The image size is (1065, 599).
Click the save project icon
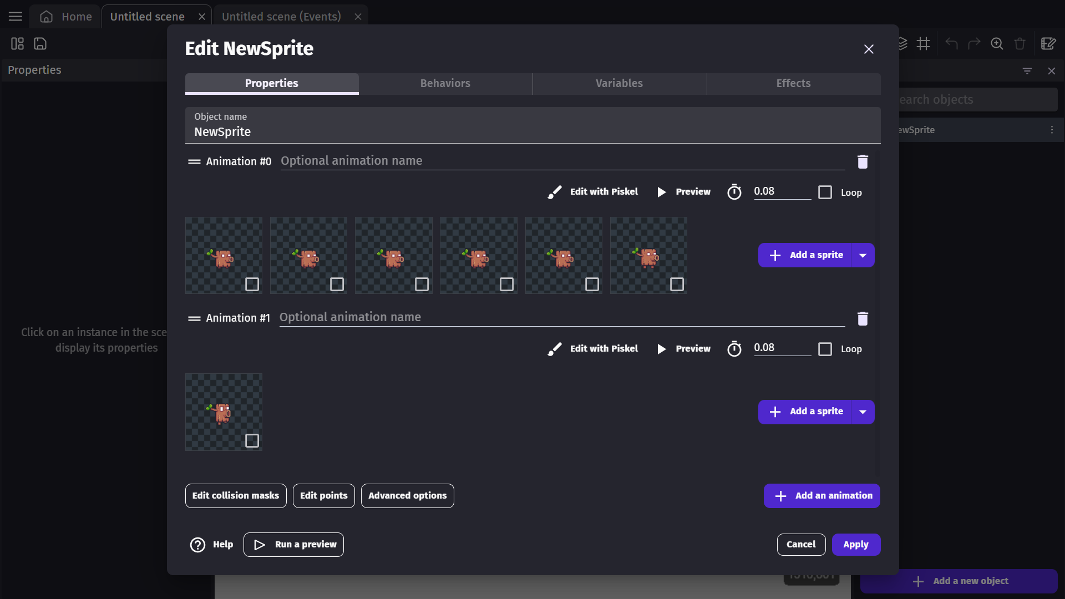tap(40, 44)
